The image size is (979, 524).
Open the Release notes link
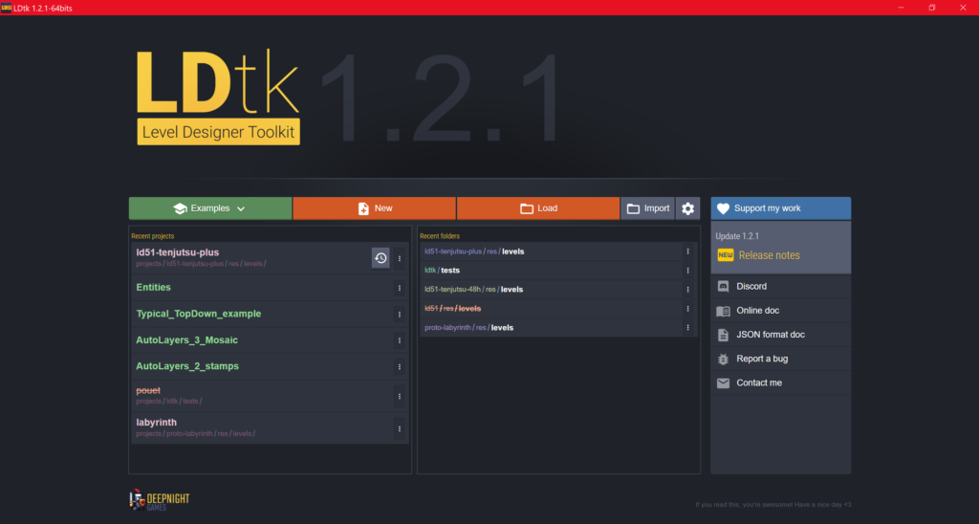click(769, 255)
